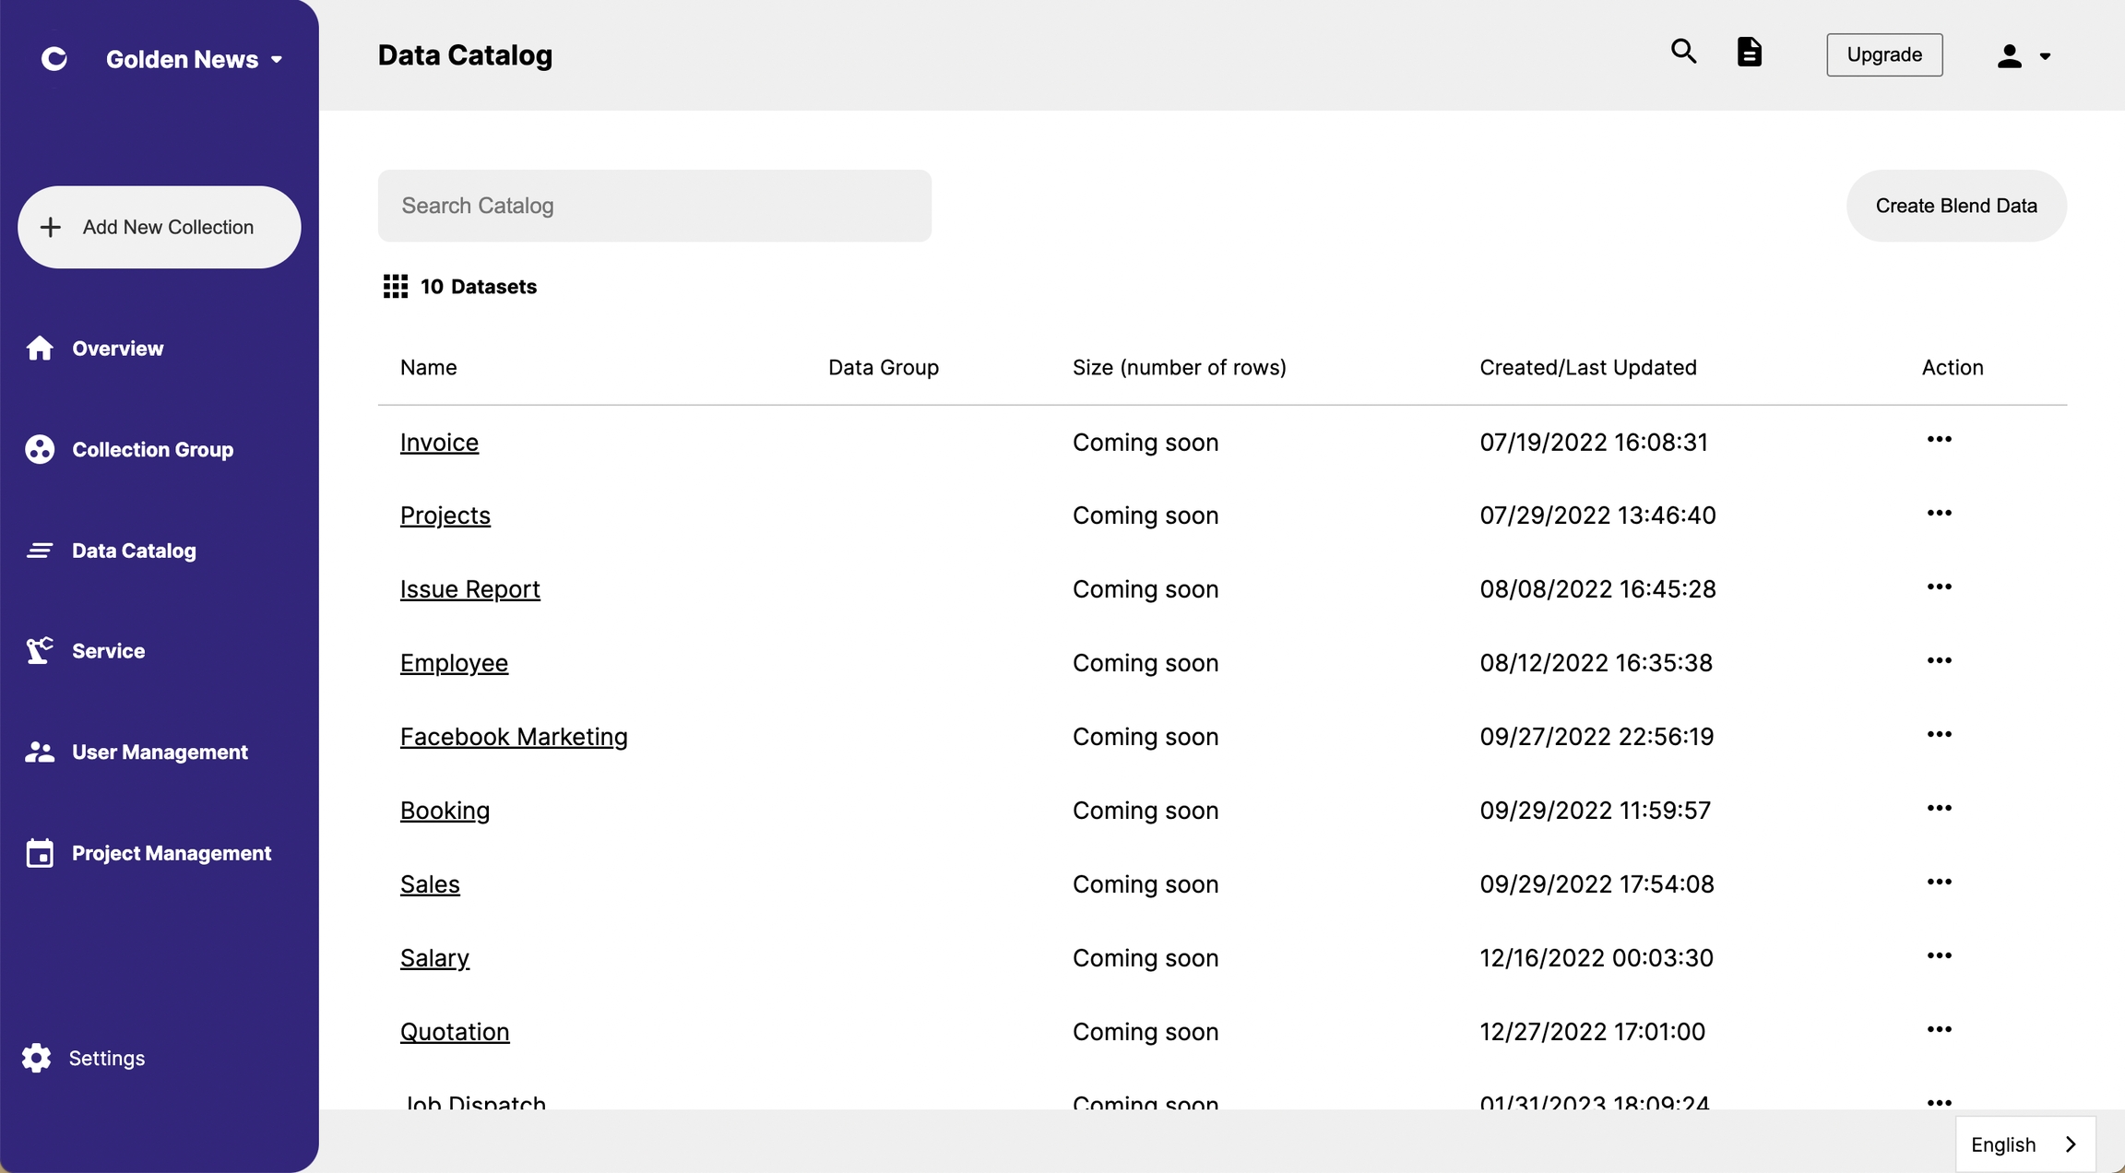Viewport: 2125px width, 1173px height.
Task: Click Size (number of rows) column header
Action: (1180, 367)
